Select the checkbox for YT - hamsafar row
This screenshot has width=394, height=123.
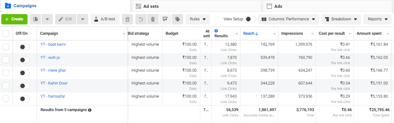[6, 99]
